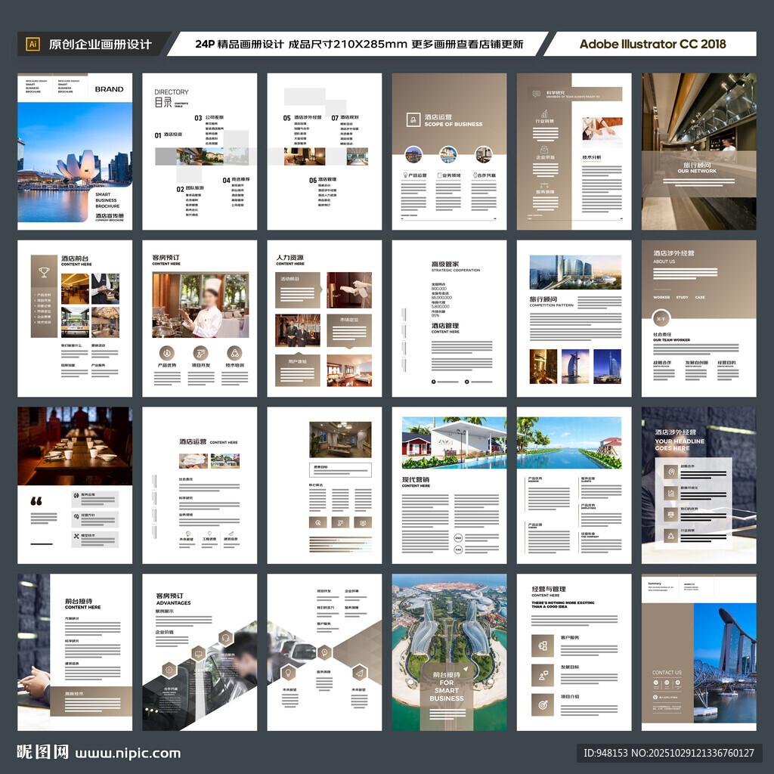774x774 pixels.
Task: Click the paper plane hexagon icon
Action: pos(359,672)
